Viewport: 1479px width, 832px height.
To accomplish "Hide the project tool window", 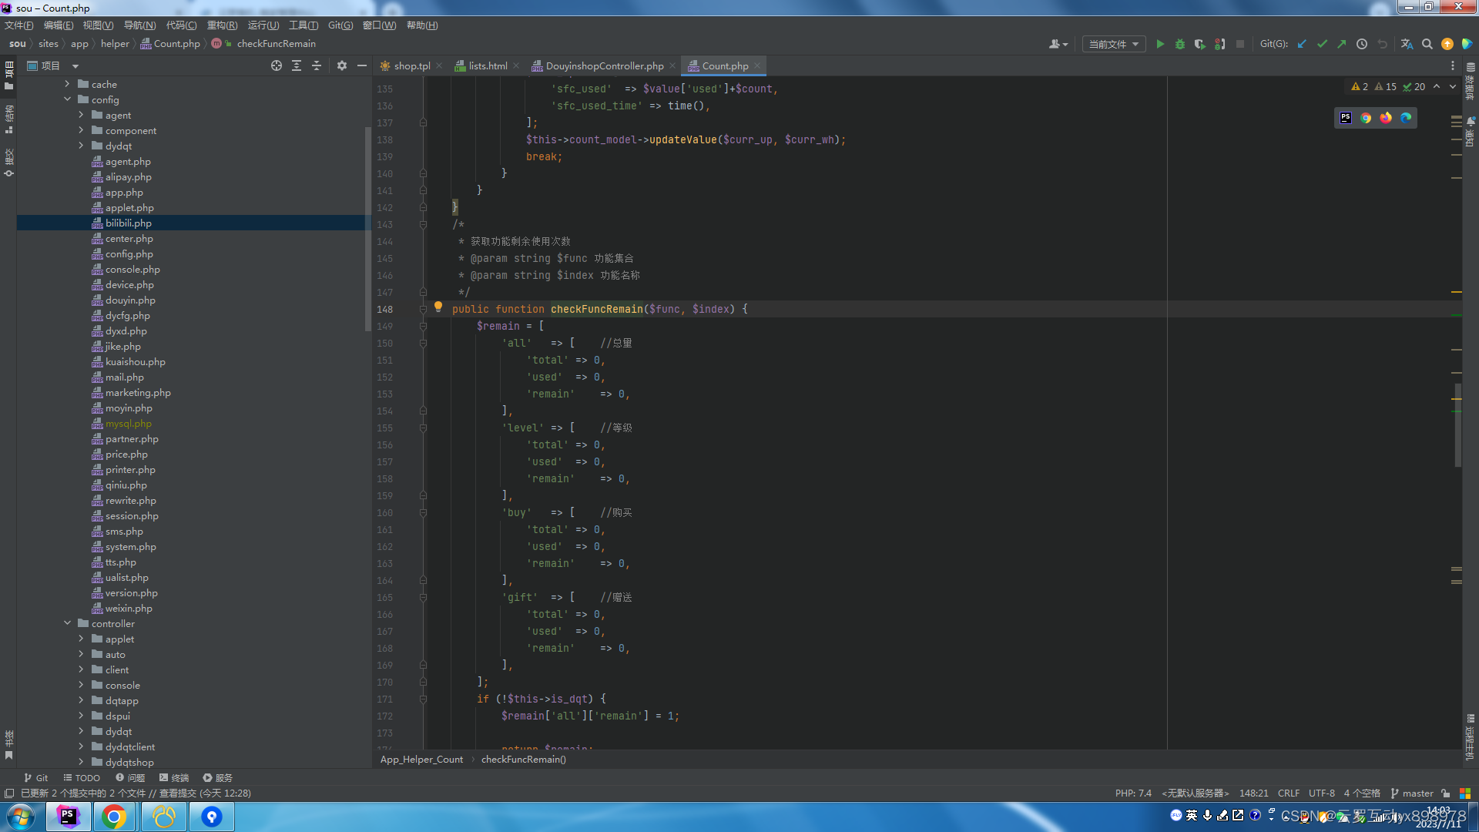I will [x=362, y=65].
